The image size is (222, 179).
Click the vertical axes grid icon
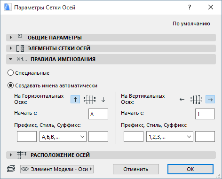coord(196,100)
